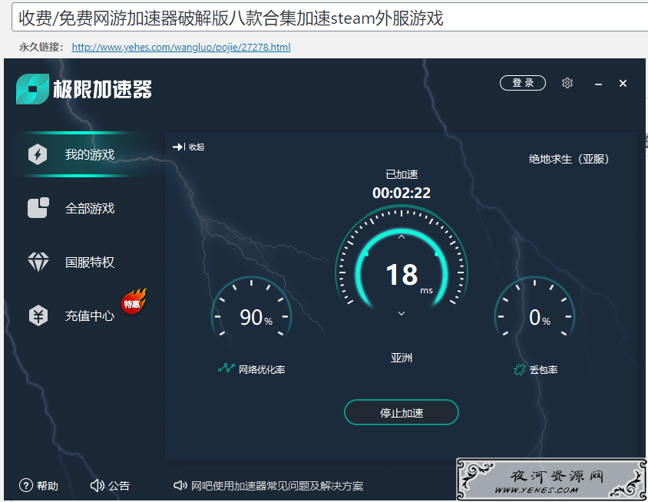Minimize the accelerator window
Screen dimensions: 648x502
[598, 84]
